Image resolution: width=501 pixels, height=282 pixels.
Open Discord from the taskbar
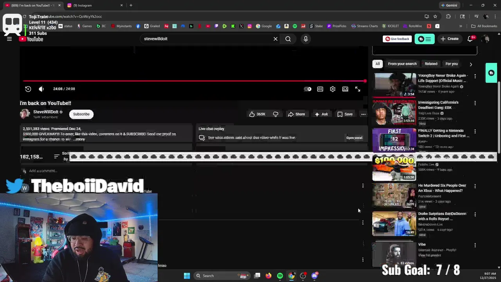pos(315,276)
